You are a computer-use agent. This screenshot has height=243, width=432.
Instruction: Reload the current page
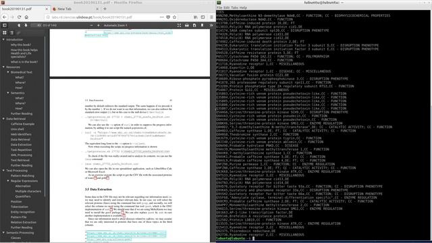(x=19, y=17)
